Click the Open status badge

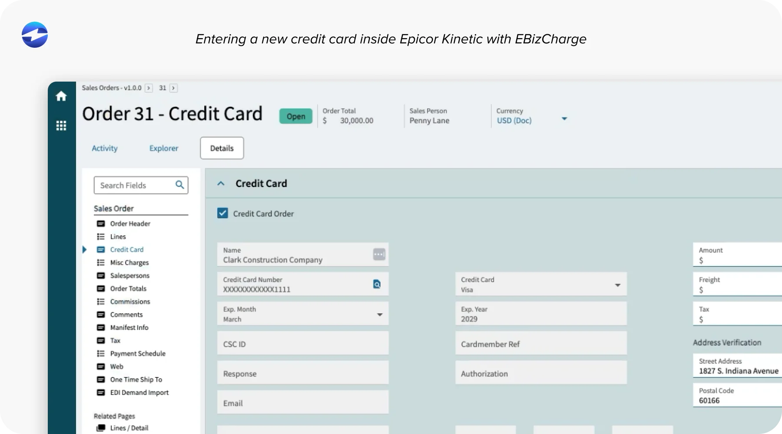pyautogui.click(x=296, y=116)
